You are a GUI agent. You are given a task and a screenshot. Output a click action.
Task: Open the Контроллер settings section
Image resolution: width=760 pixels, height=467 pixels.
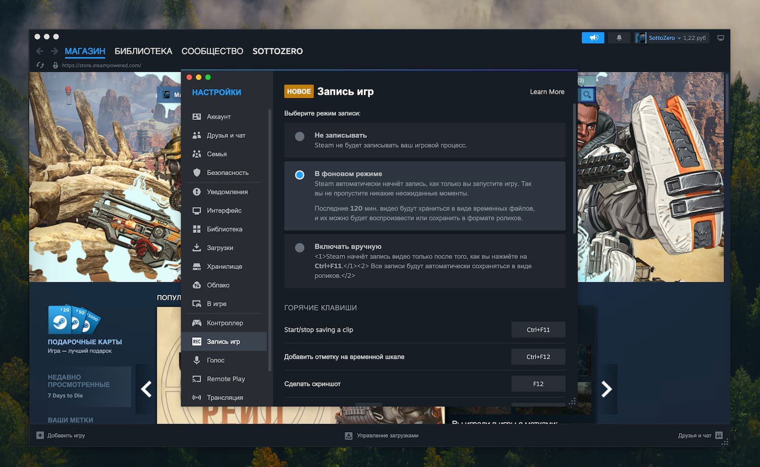tap(224, 323)
